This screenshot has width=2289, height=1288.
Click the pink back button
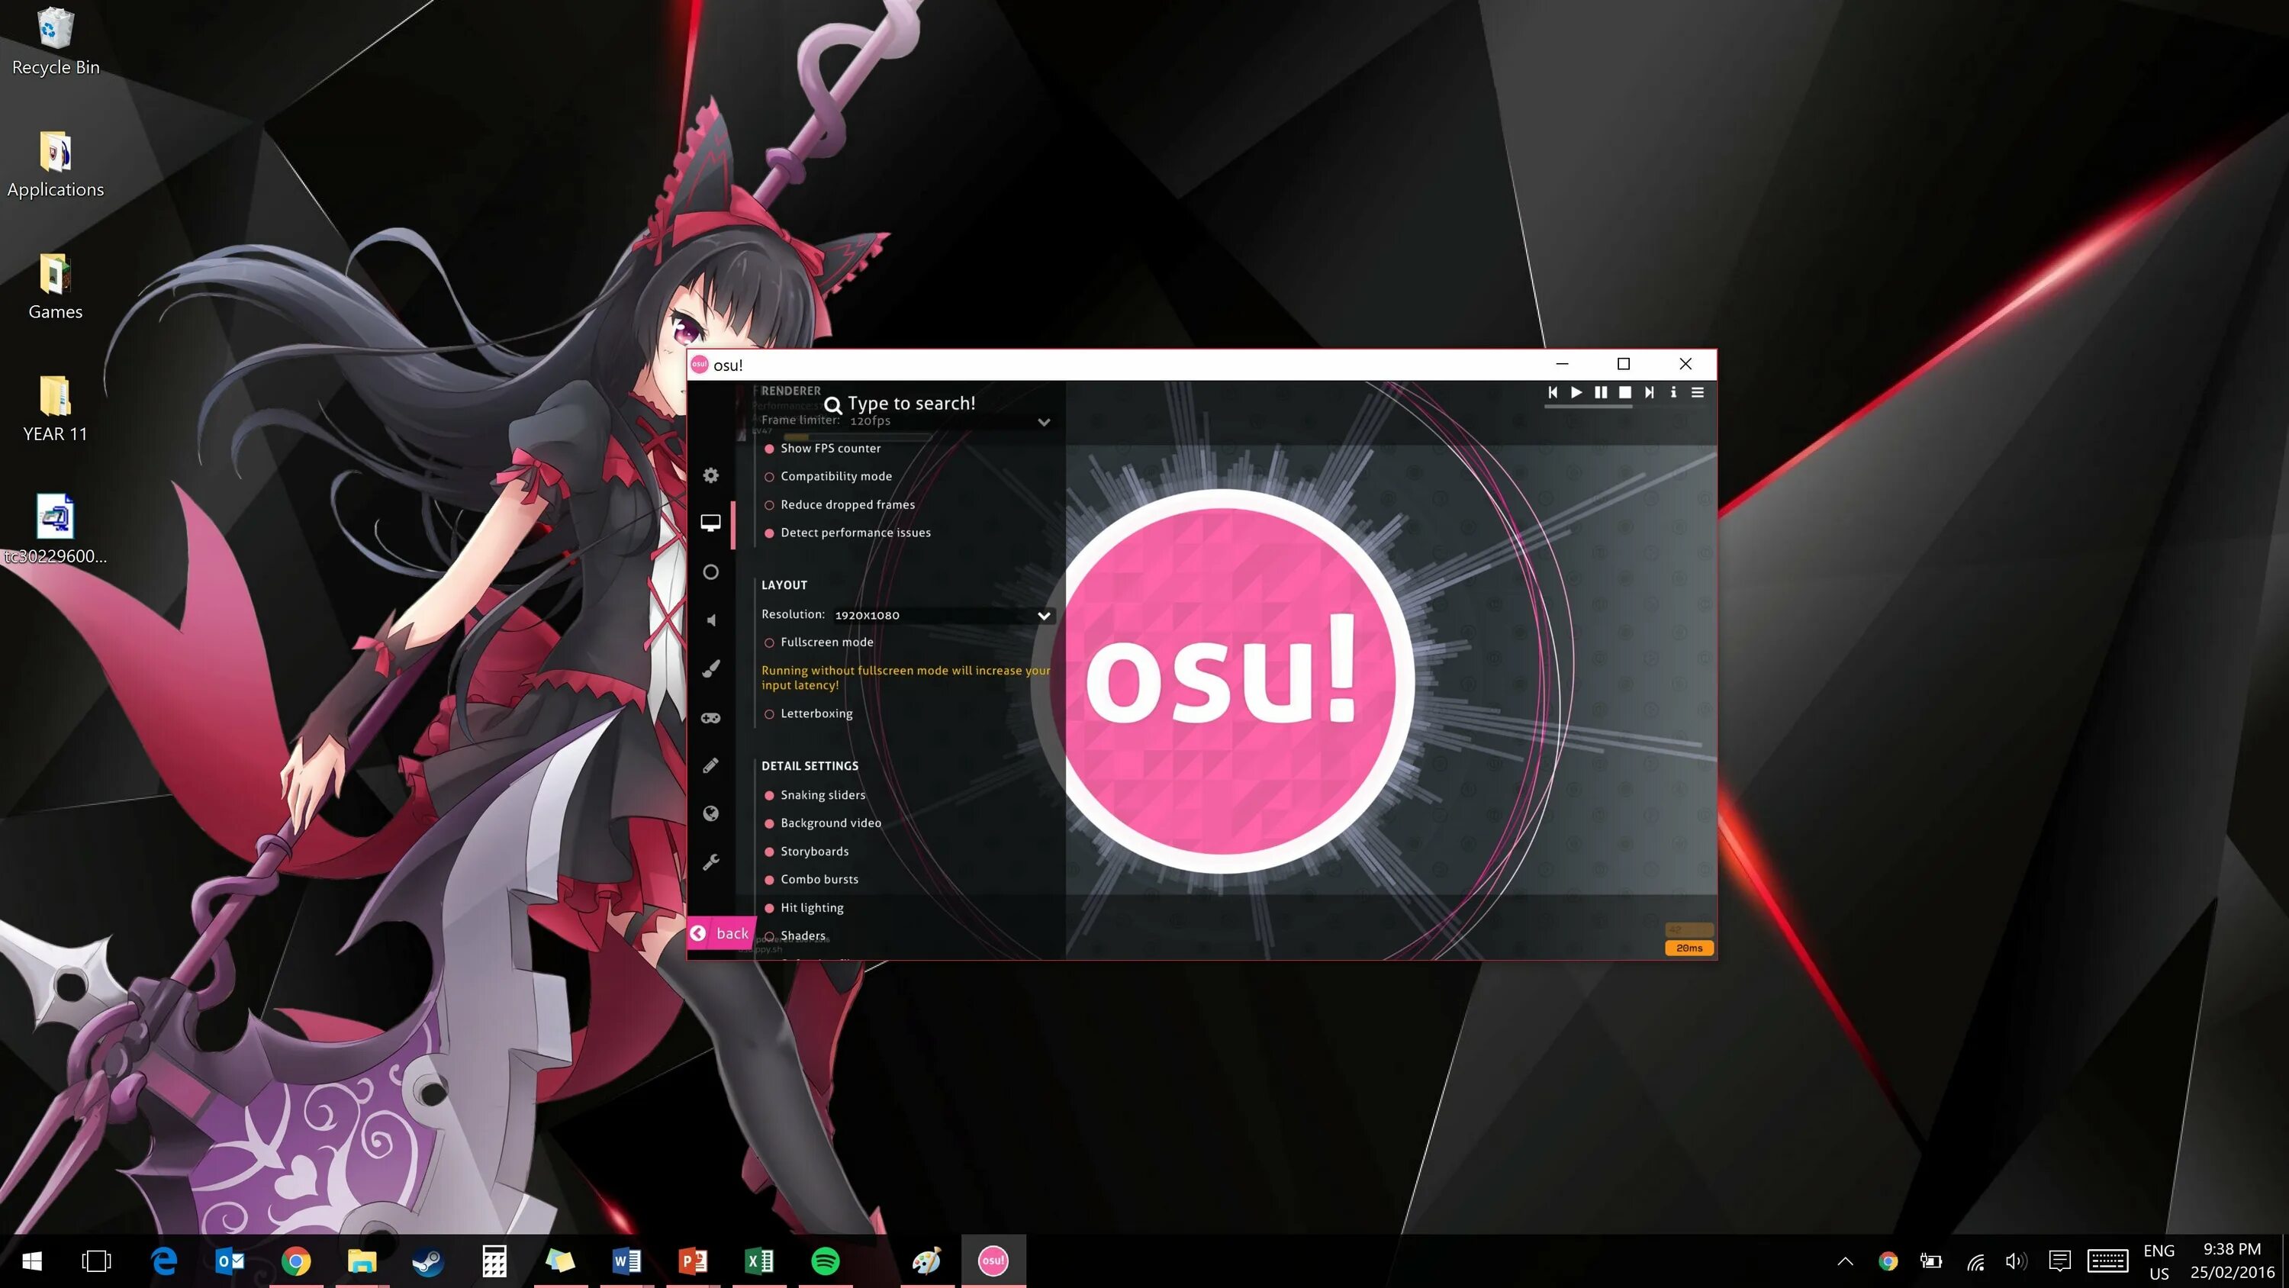tap(720, 932)
